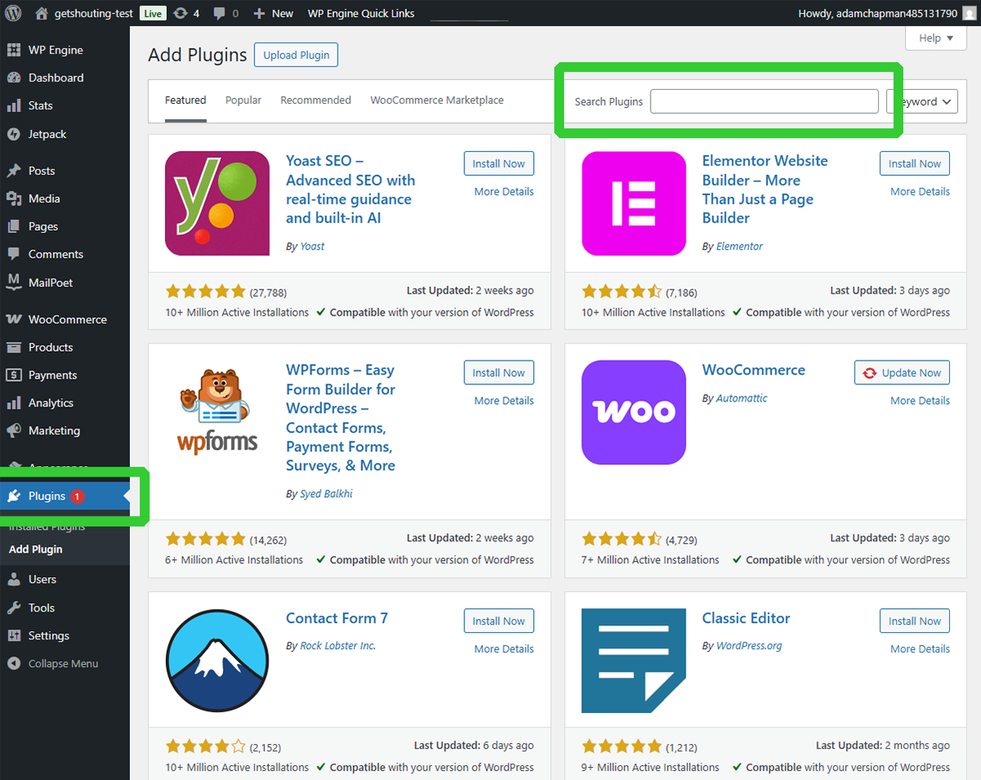Open the New content menu in admin bar
The width and height of the screenshot is (981, 780).
pos(272,13)
